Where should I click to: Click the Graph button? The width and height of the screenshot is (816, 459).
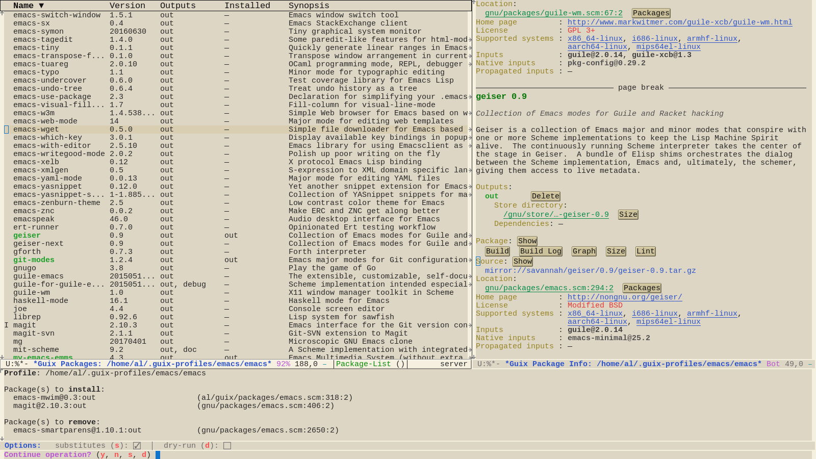[584, 251]
